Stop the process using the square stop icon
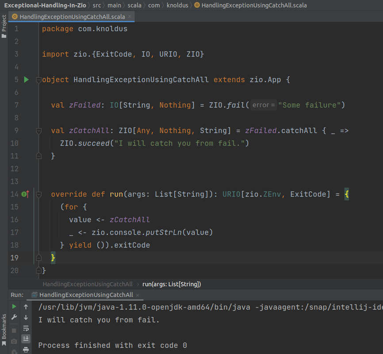Image resolution: width=383 pixels, height=354 pixels. pos(14,331)
